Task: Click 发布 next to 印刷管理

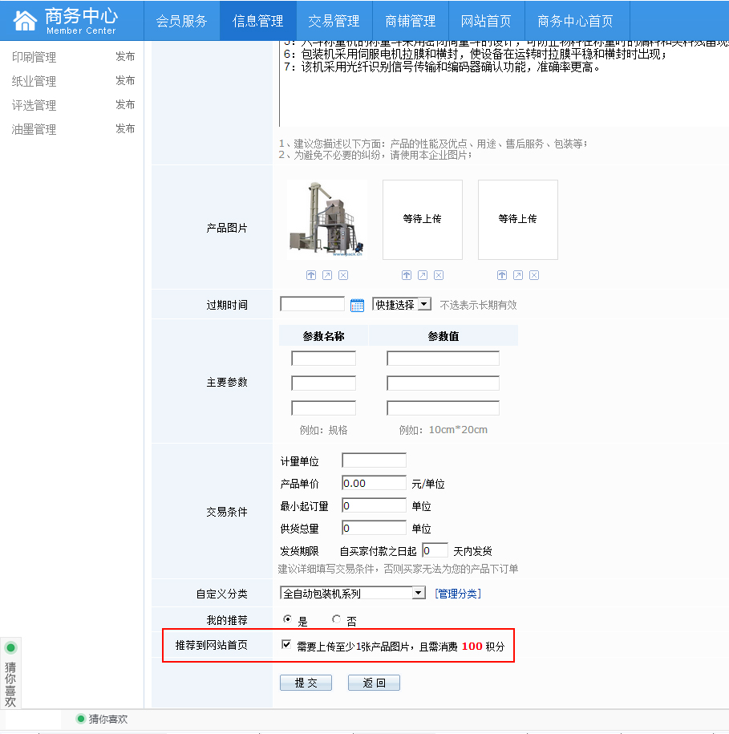Action: pos(125,57)
